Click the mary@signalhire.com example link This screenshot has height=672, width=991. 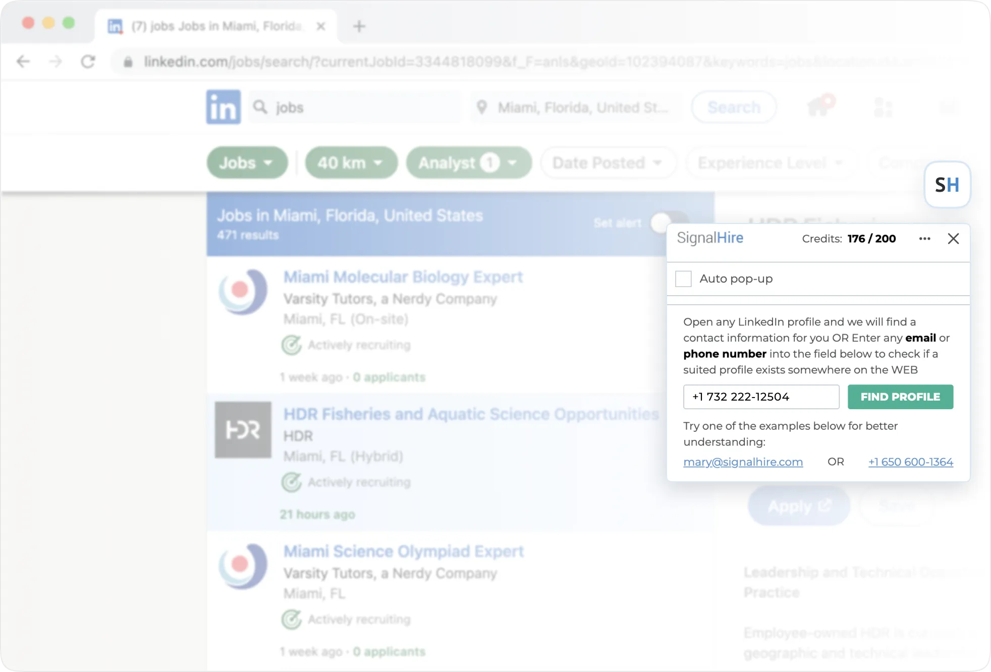tap(743, 462)
